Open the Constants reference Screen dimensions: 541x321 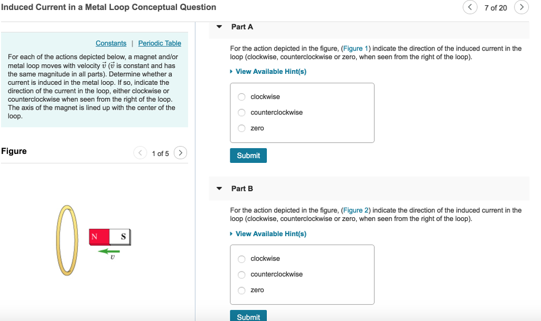coord(110,43)
